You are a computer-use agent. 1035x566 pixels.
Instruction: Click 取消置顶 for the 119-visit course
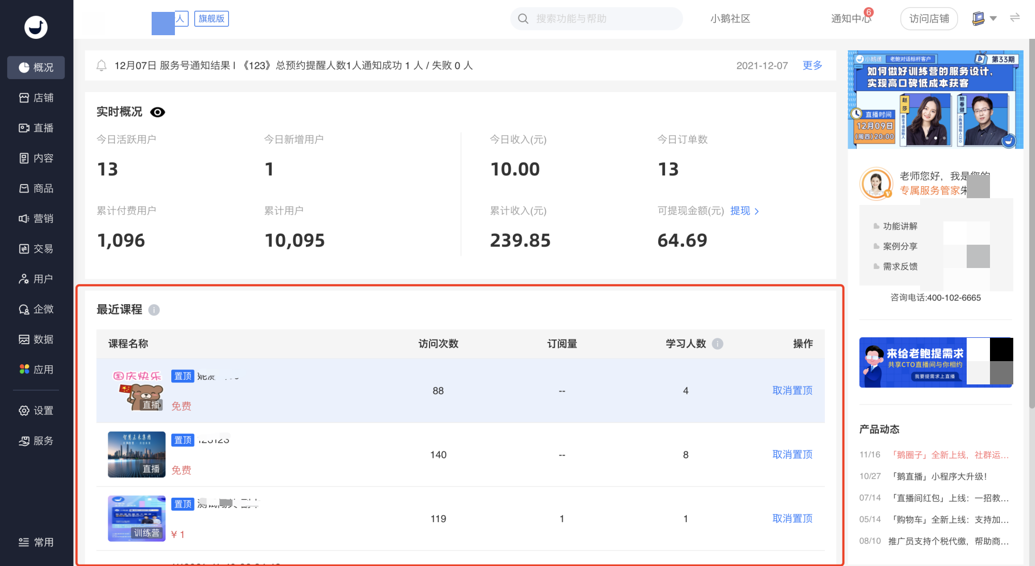792,519
